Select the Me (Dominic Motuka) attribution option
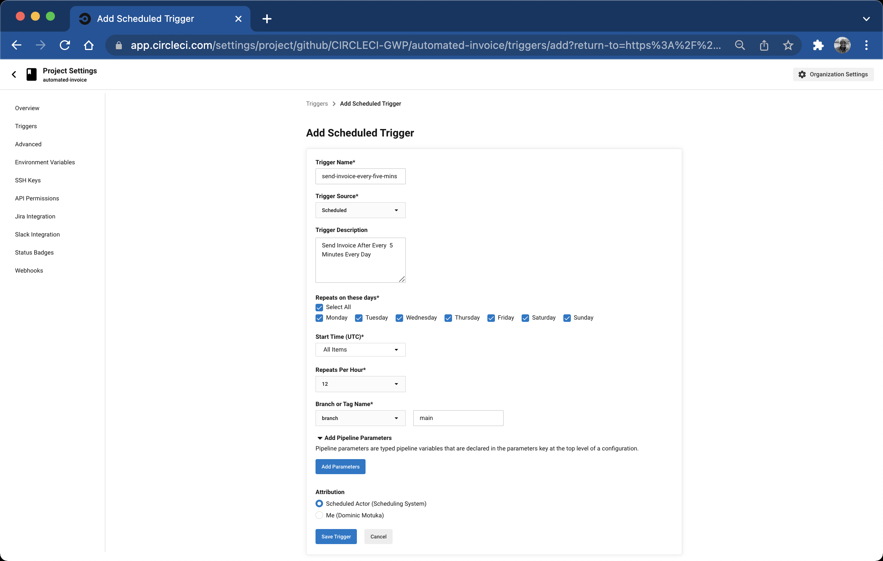883x561 pixels. [319, 516]
